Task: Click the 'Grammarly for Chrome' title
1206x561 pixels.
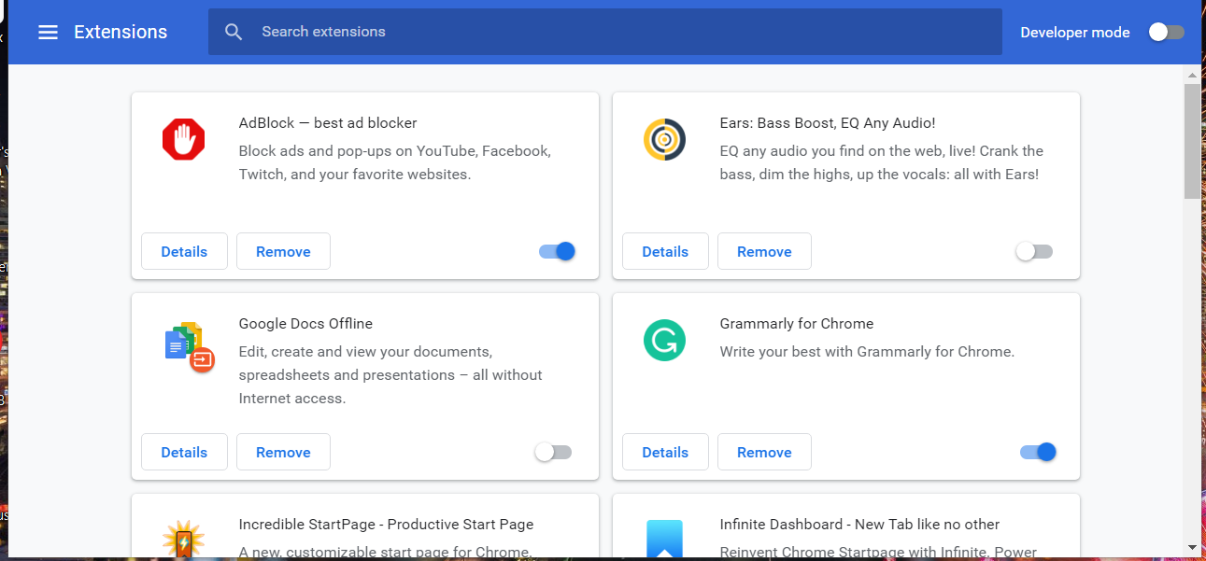Action: pos(797,323)
